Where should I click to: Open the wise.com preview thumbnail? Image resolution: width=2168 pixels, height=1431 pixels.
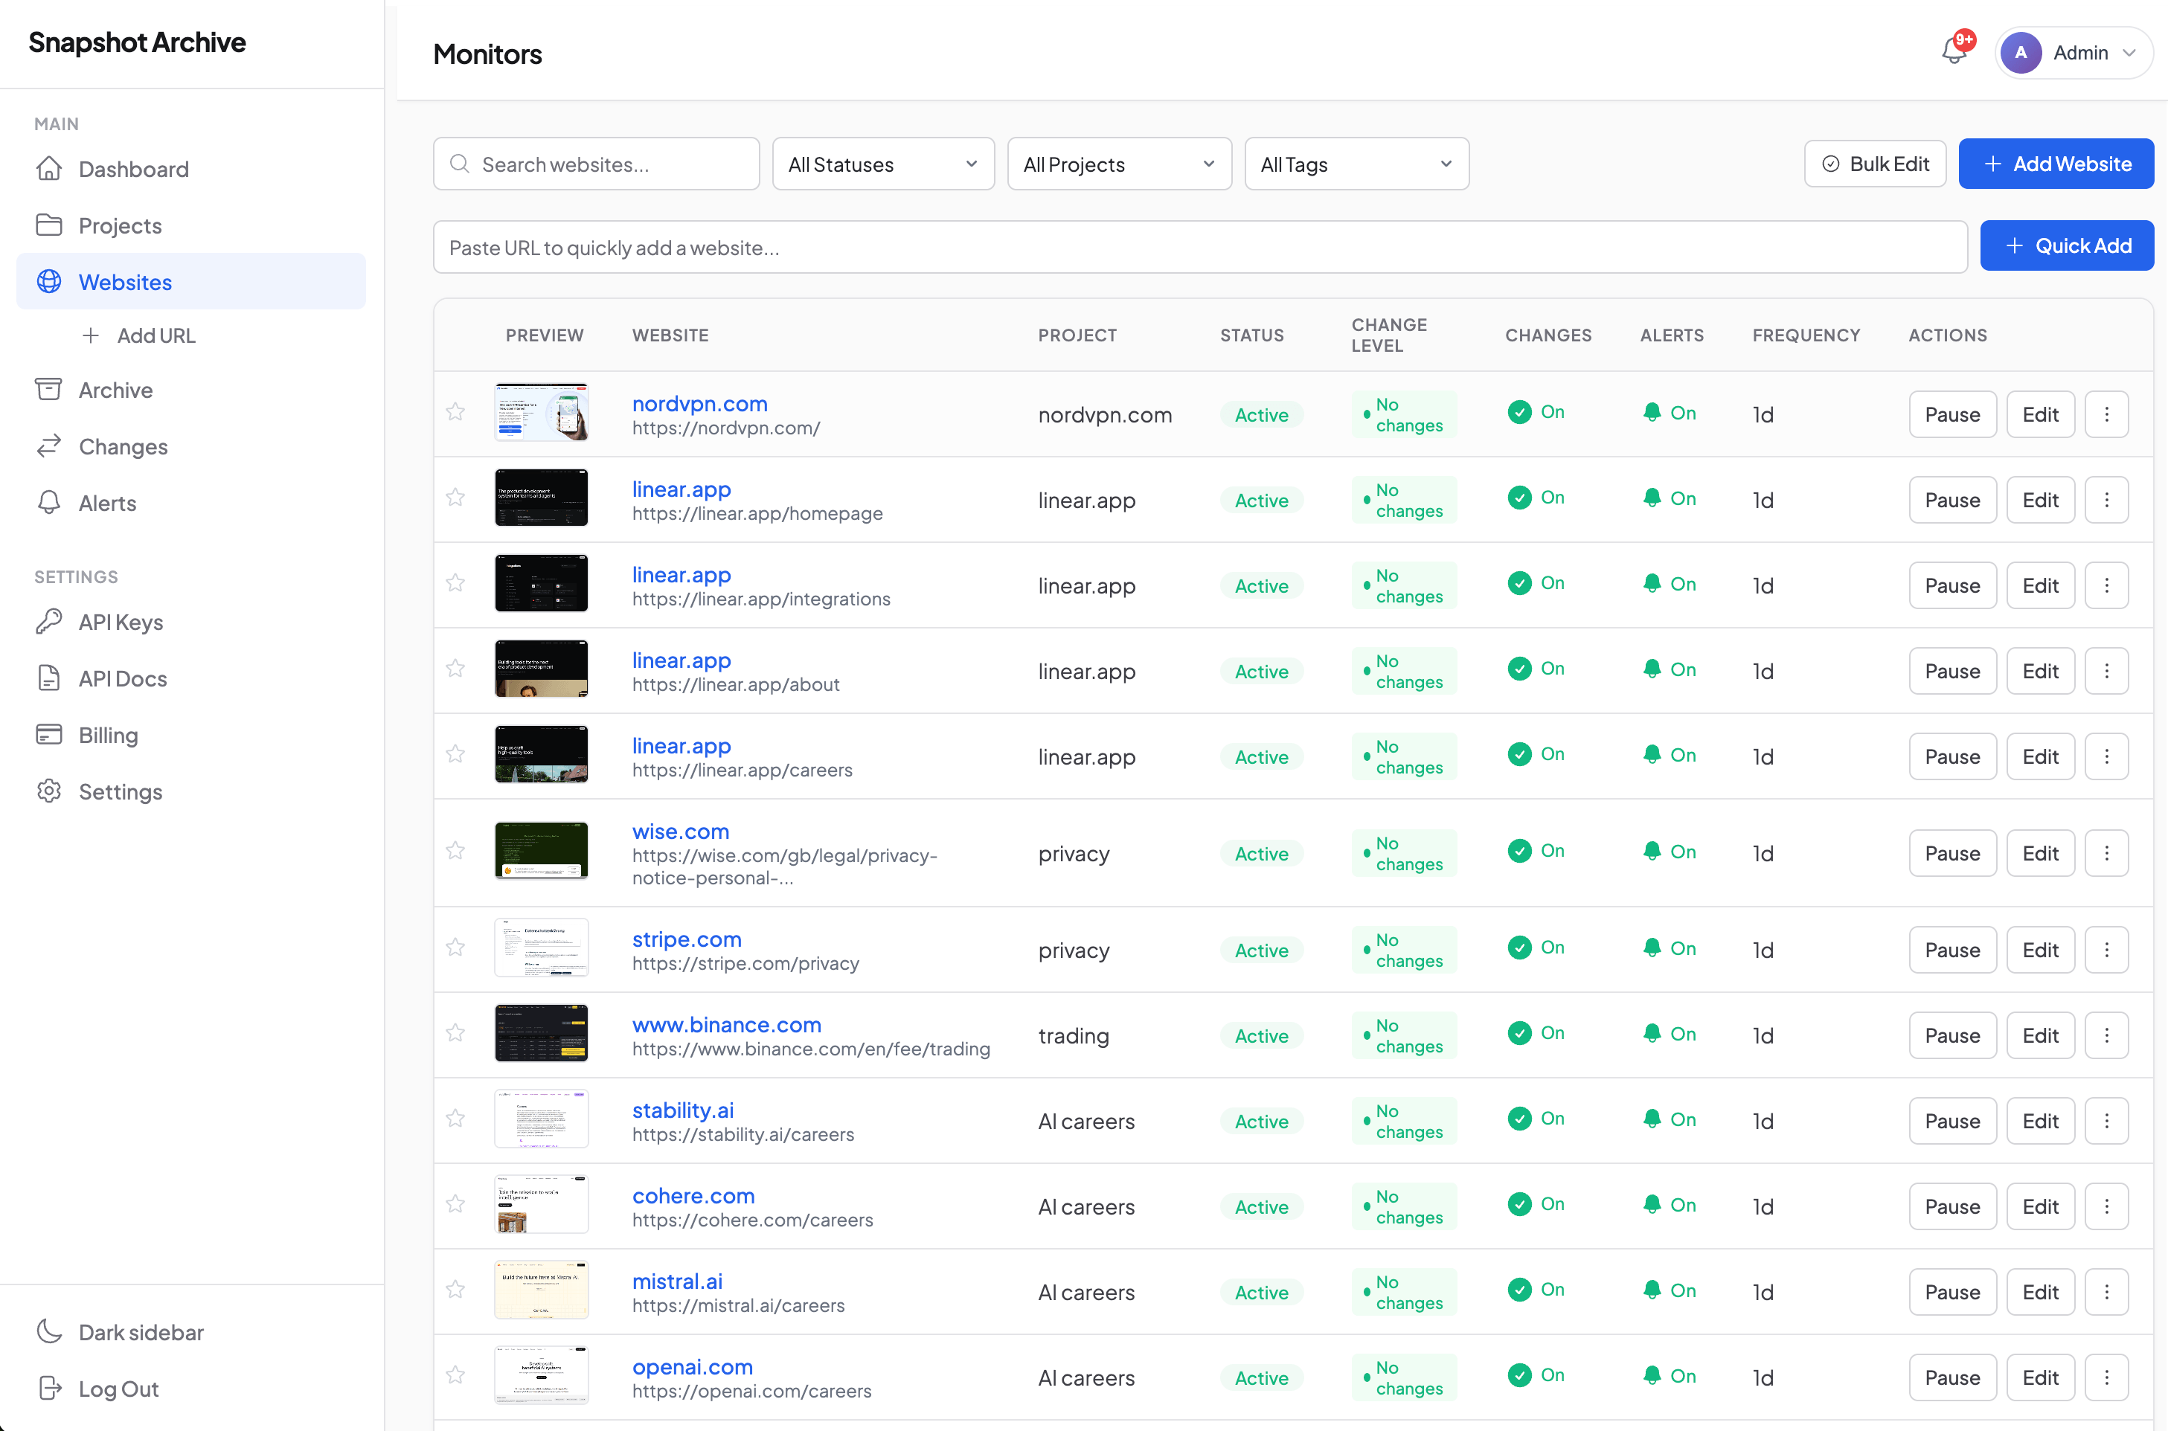pos(542,852)
